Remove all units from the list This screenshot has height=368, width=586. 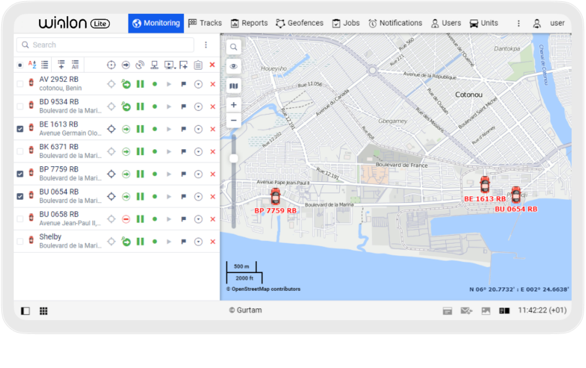click(x=212, y=65)
